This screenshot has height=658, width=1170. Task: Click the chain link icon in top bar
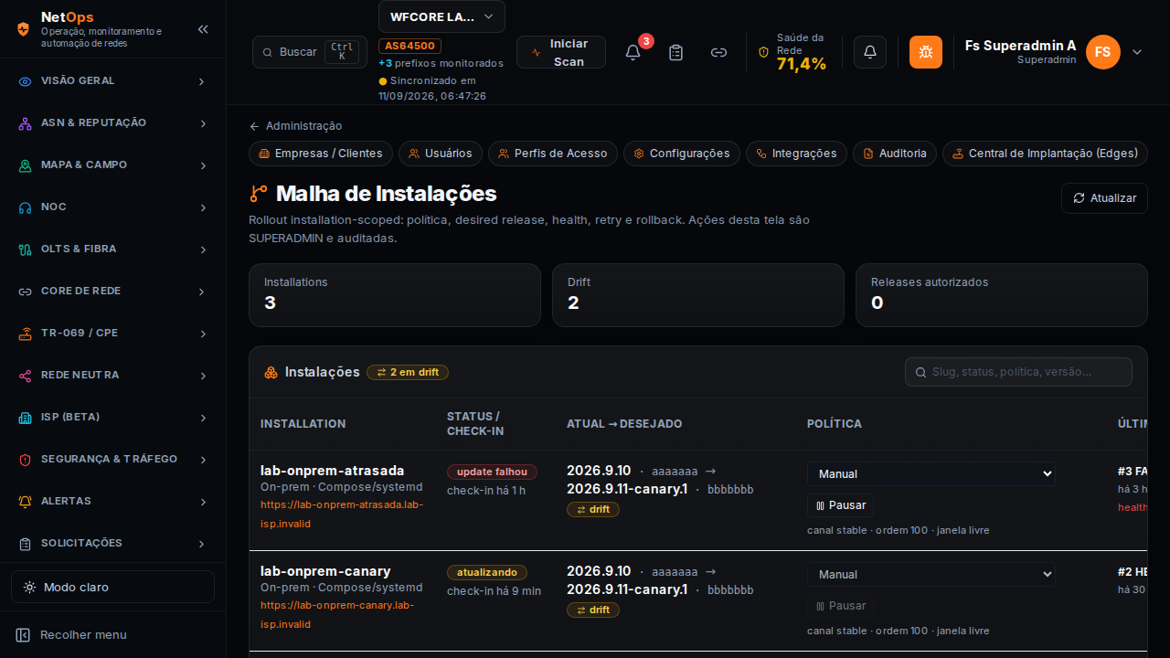[718, 52]
